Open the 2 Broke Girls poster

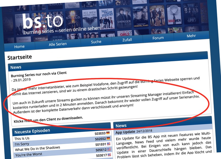click(125, 33)
